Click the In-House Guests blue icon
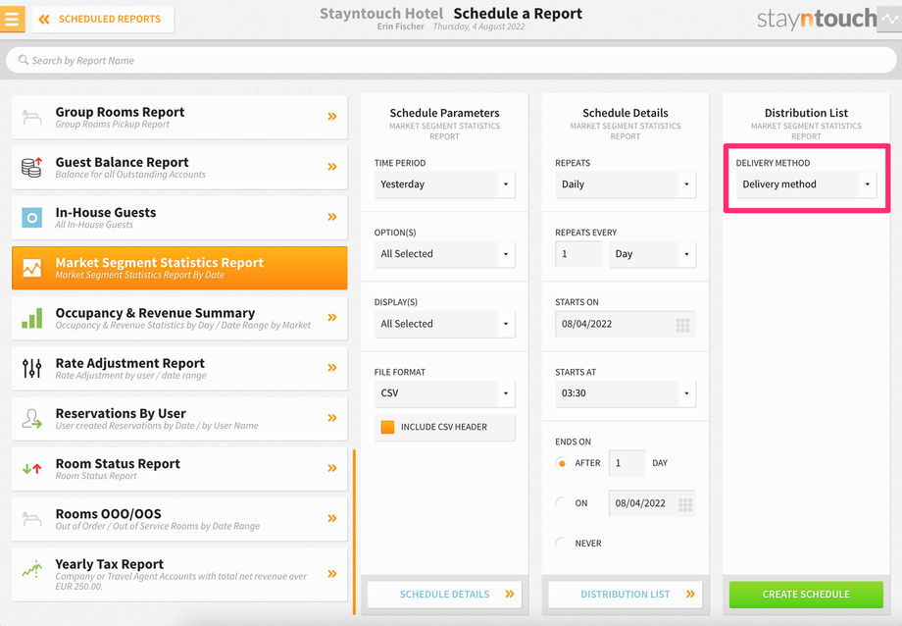The image size is (902, 626). tap(31, 218)
